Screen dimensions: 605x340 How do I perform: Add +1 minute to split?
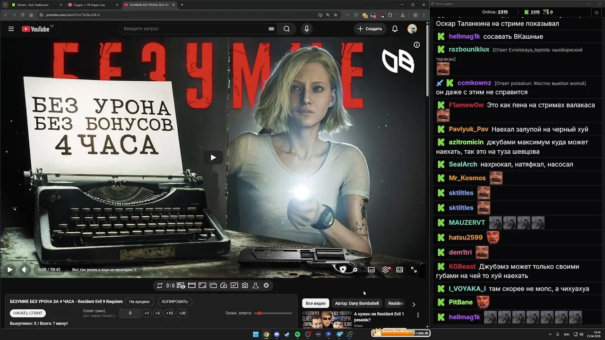tap(147, 313)
